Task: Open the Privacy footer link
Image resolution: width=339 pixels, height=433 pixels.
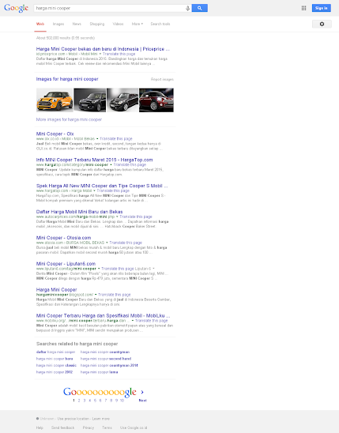Action: pos(89,427)
